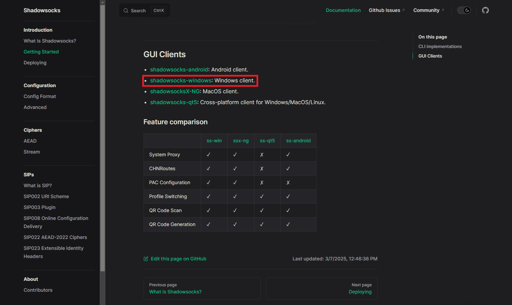Open the shadowsocks-windows Windows client link
The image size is (512, 305).
[x=181, y=80]
